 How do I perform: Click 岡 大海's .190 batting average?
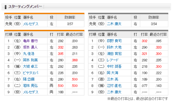144,73
